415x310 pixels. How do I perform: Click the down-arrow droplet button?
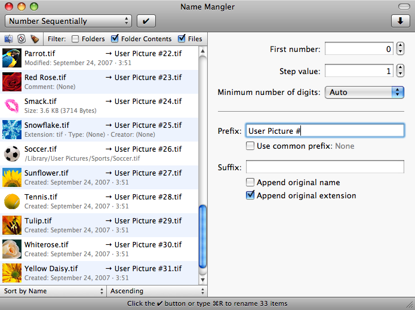point(401,21)
